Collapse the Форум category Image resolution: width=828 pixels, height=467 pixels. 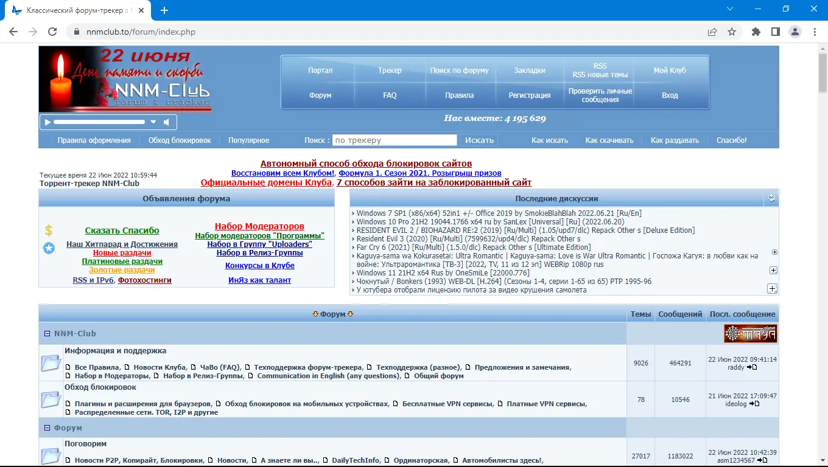pyautogui.click(x=47, y=428)
